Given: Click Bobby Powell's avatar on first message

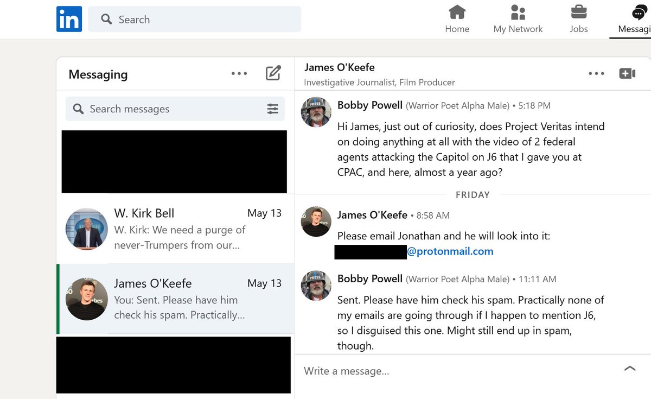Looking at the screenshot, I should tap(316, 112).
